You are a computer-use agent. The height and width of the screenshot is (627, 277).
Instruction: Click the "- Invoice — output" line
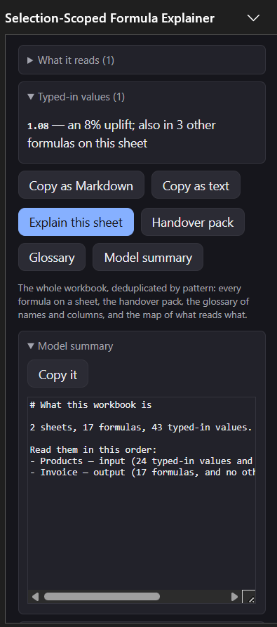coord(142,472)
